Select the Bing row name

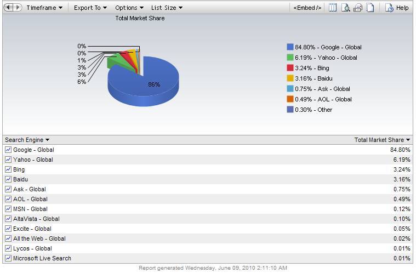click(x=19, y=169)
